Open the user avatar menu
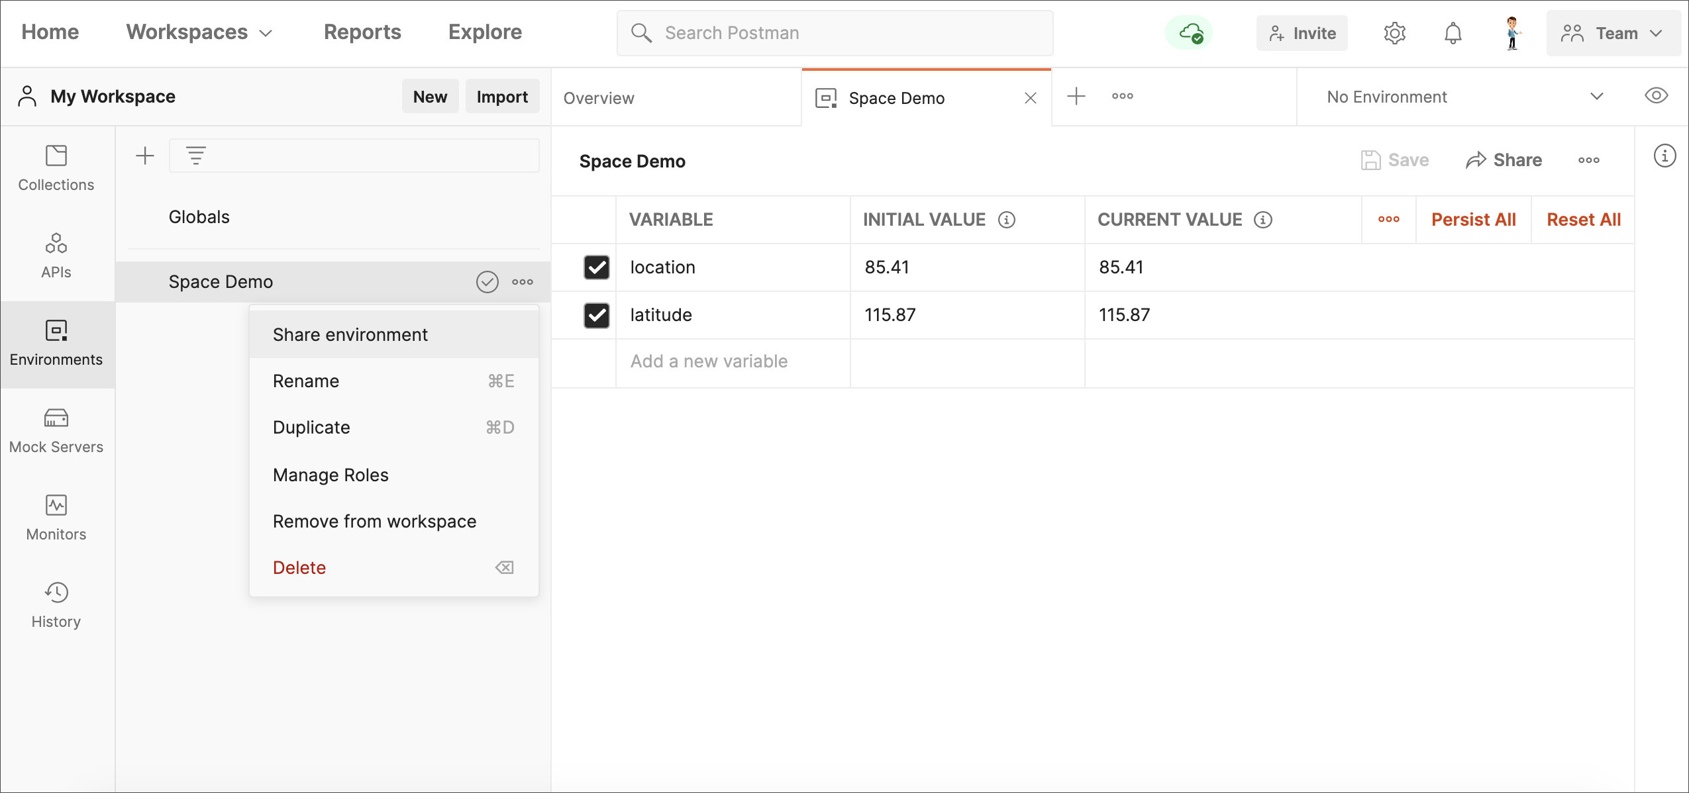Screen dimensions: 1689x793 pos(1512,32)
